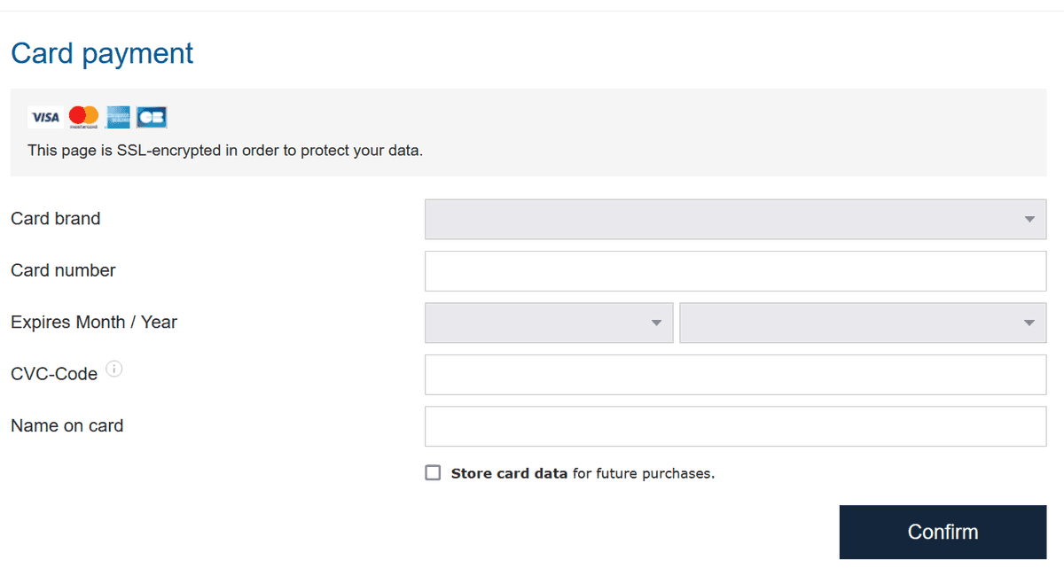Show the CVC-Code info tooltip icon
Image resolution: width=1064 pixels, height=576 pixels.
click(114, 370)
